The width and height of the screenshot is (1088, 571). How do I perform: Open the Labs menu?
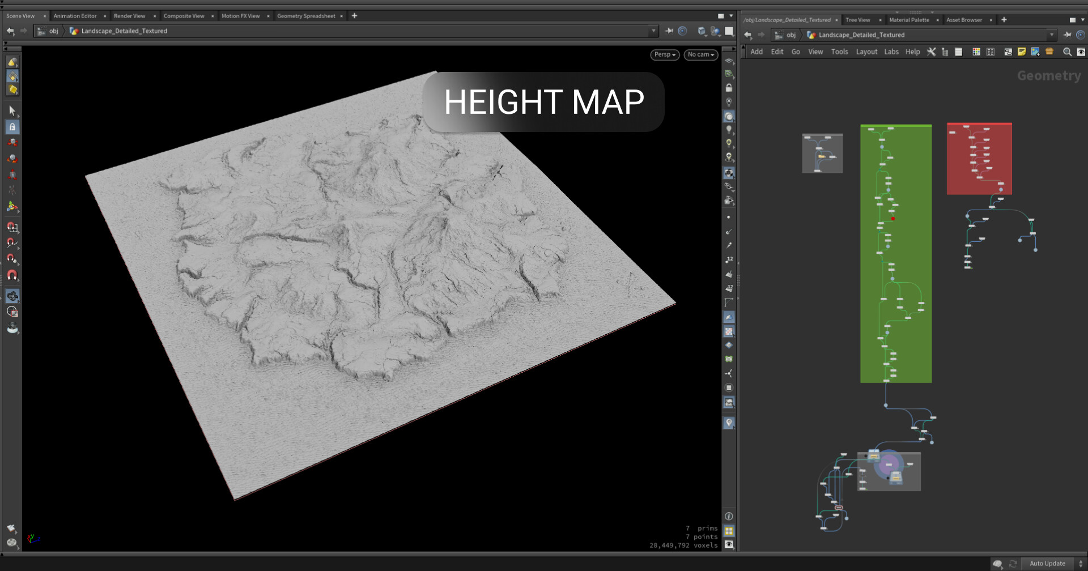[891, 52]
